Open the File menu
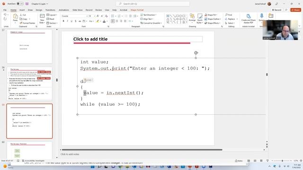Viewport: 303px width, 170px height. coord(5,10)
